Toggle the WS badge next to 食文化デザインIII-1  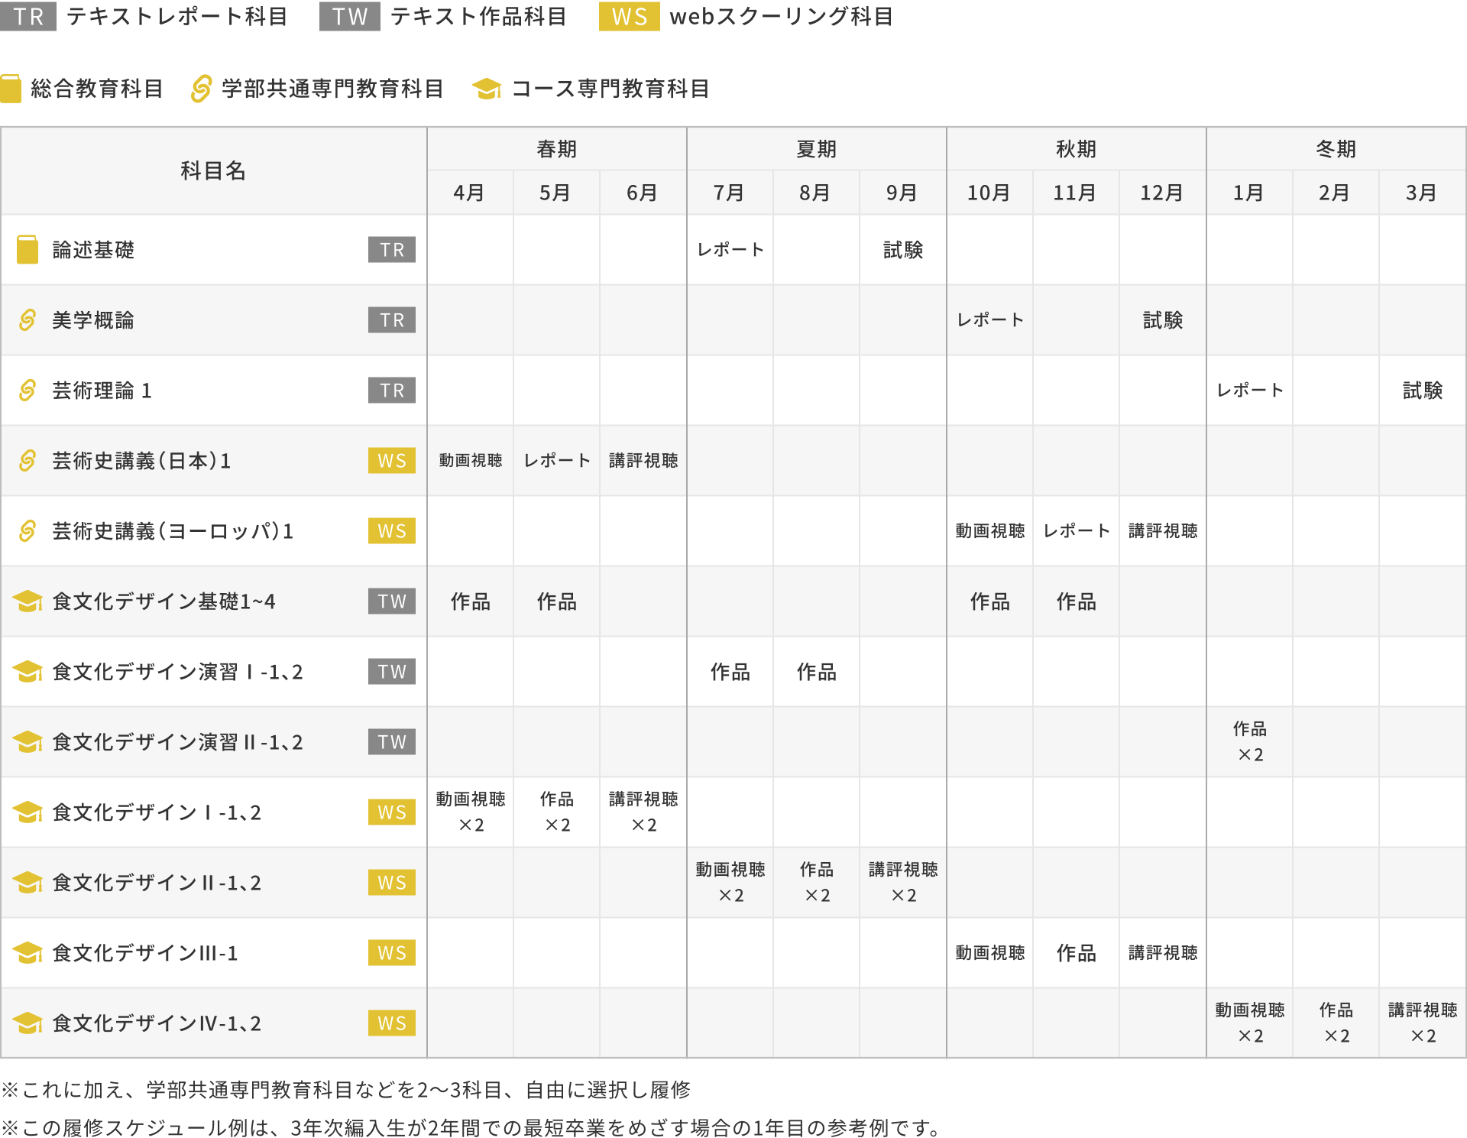click(391, 952)
